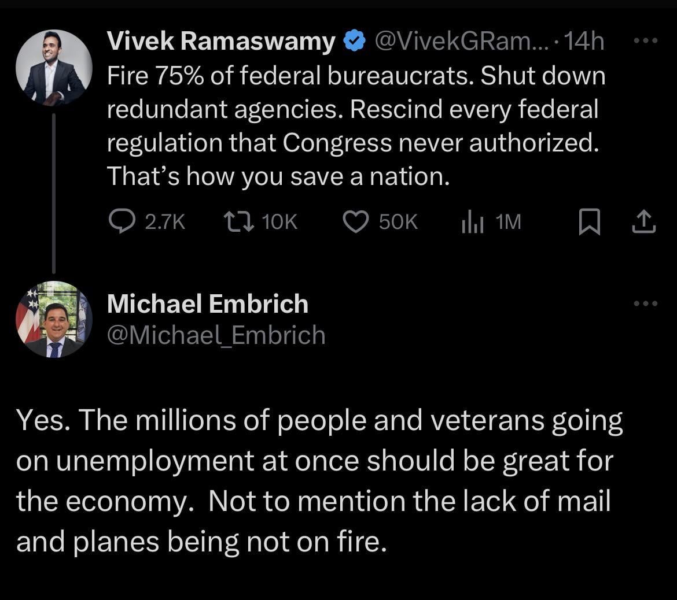
Task: Like Vivek Ramaswamy's tweet with the heart
Action: pyautogui.click(x=356, y=221)
